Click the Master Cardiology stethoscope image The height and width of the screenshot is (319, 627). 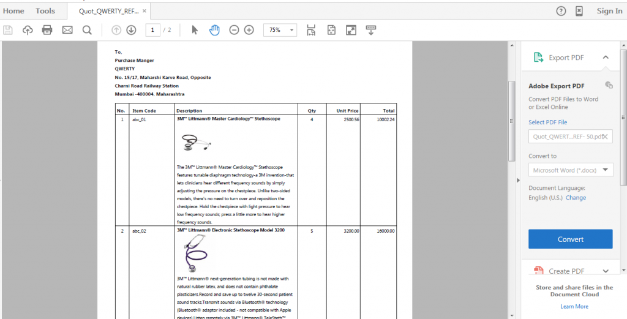tap(197, 143)
